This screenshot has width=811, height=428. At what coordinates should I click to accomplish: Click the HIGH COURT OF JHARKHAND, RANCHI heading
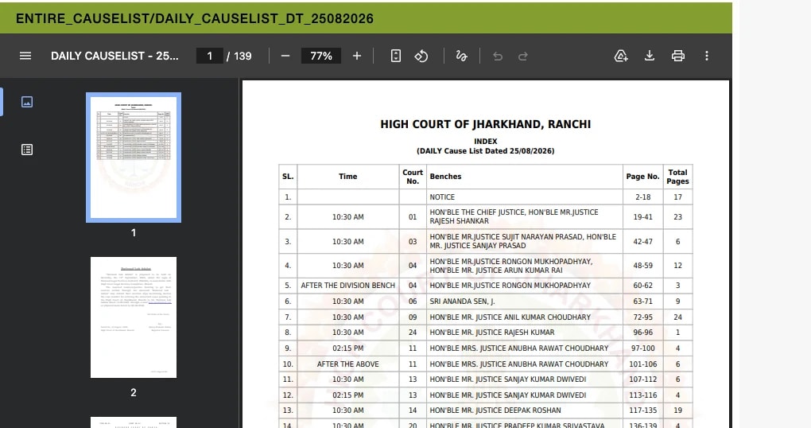485,124
